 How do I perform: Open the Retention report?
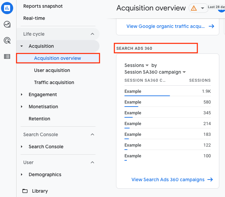pos(39,119)
